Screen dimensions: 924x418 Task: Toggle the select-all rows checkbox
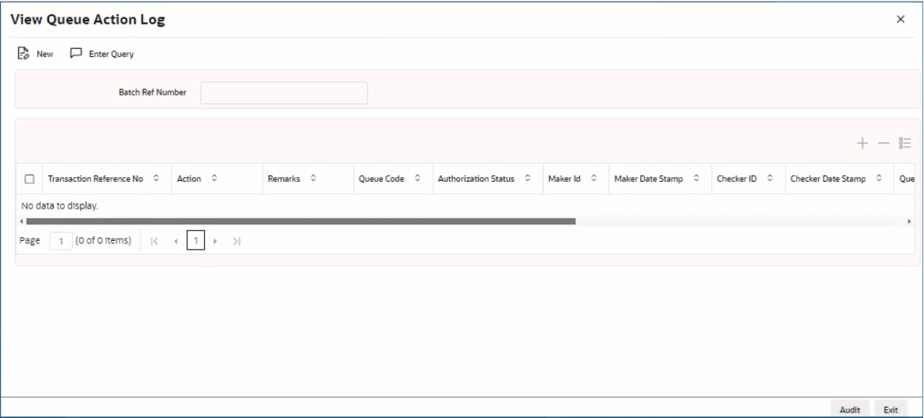29,179
